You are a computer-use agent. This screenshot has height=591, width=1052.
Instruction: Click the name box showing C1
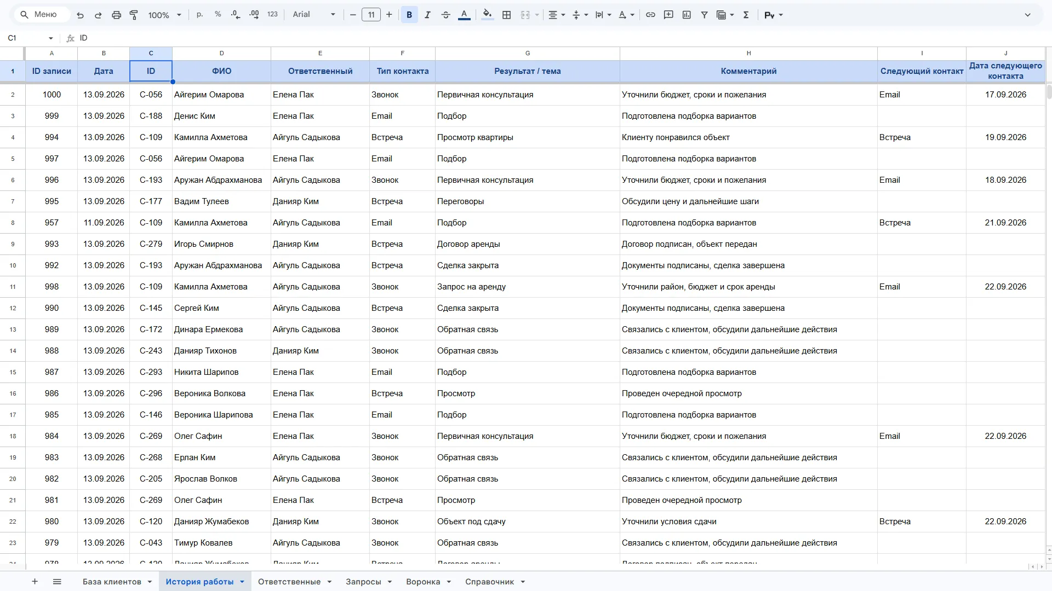(30, 38)
